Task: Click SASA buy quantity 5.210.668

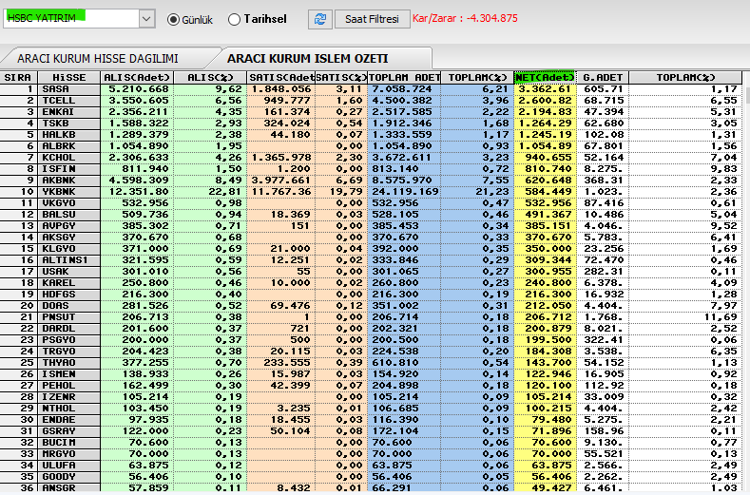Action: tap(139, 89)
